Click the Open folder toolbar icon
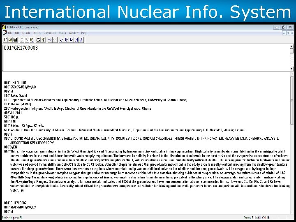 pos(10,40)
